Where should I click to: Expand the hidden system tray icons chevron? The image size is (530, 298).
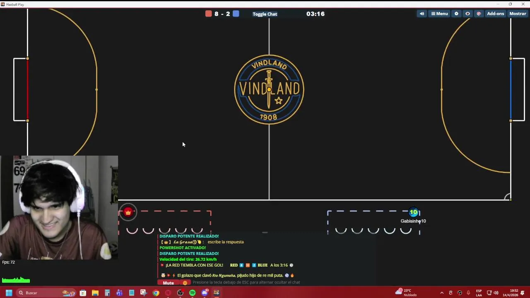(442, 293)
